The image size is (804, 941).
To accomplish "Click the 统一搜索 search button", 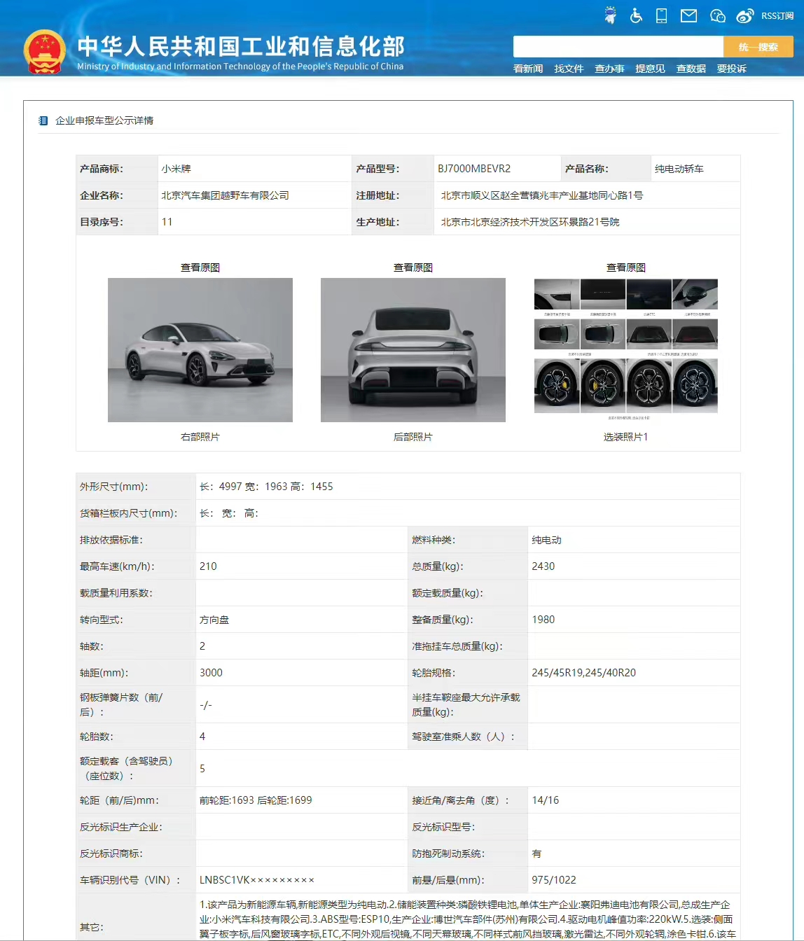I will (758, 46).
